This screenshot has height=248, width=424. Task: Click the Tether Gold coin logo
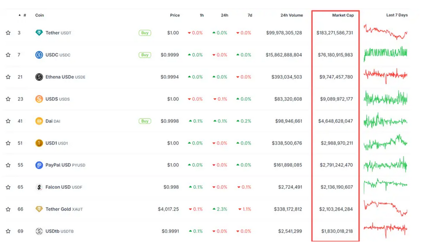point(39,209)
